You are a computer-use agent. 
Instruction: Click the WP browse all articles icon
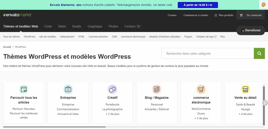point(23,89)
